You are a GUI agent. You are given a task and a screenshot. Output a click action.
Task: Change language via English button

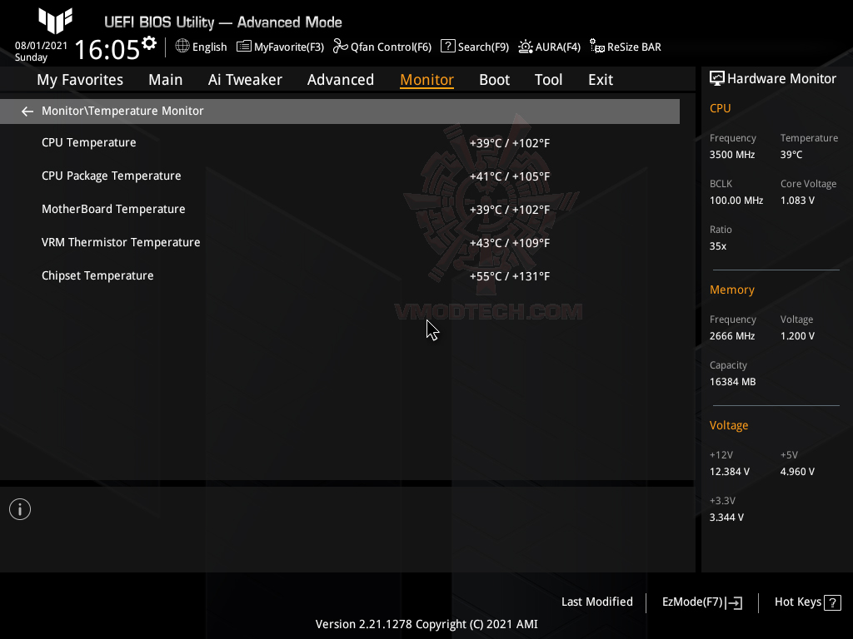click(x=201, y=47)
